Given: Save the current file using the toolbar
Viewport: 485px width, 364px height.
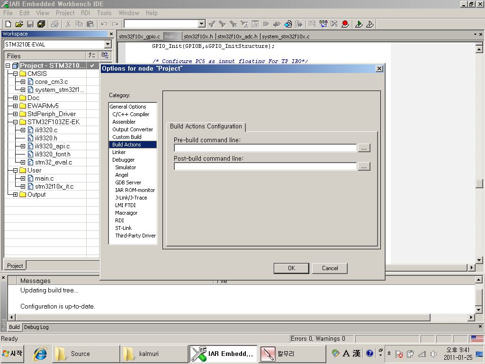Looking at the screenshot, I should [x=30, y=24].
